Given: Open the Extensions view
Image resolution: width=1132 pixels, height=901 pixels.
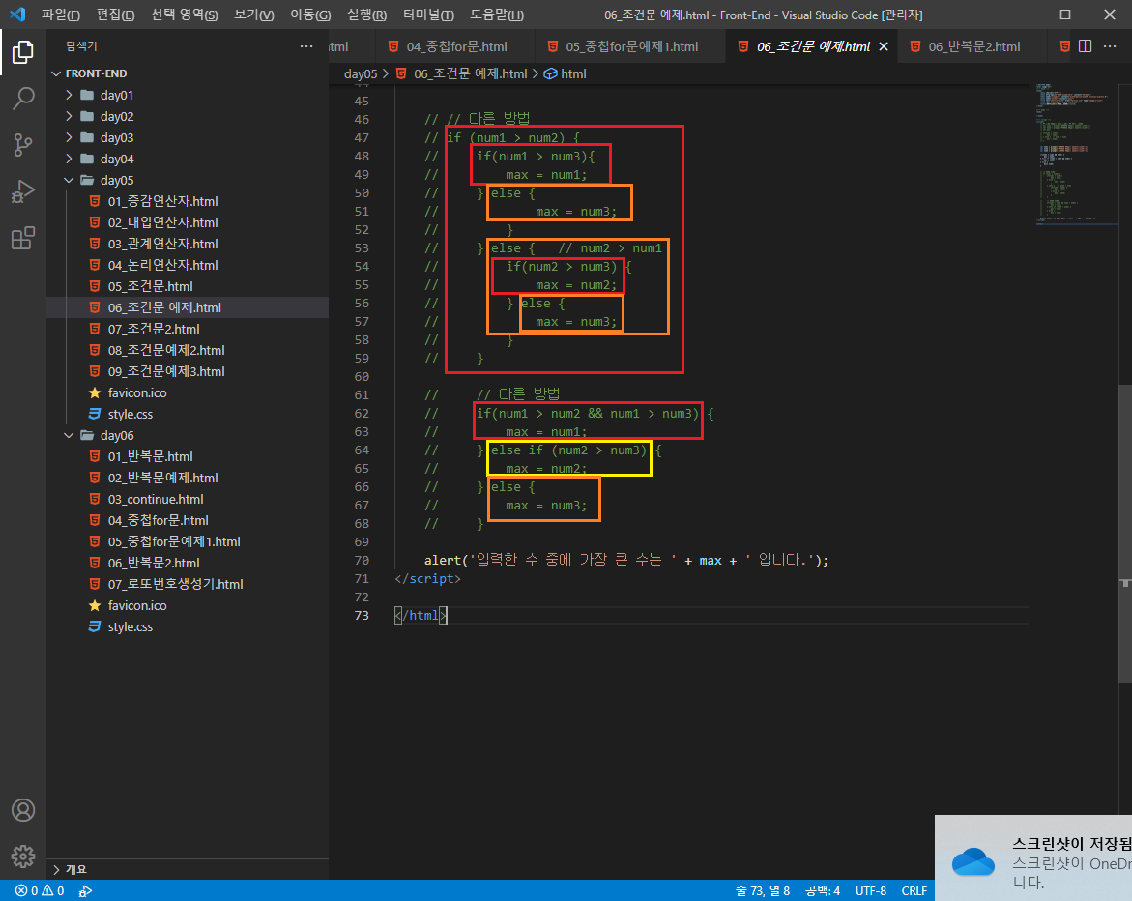Looking at the screenshot, I should coord(23,238).
